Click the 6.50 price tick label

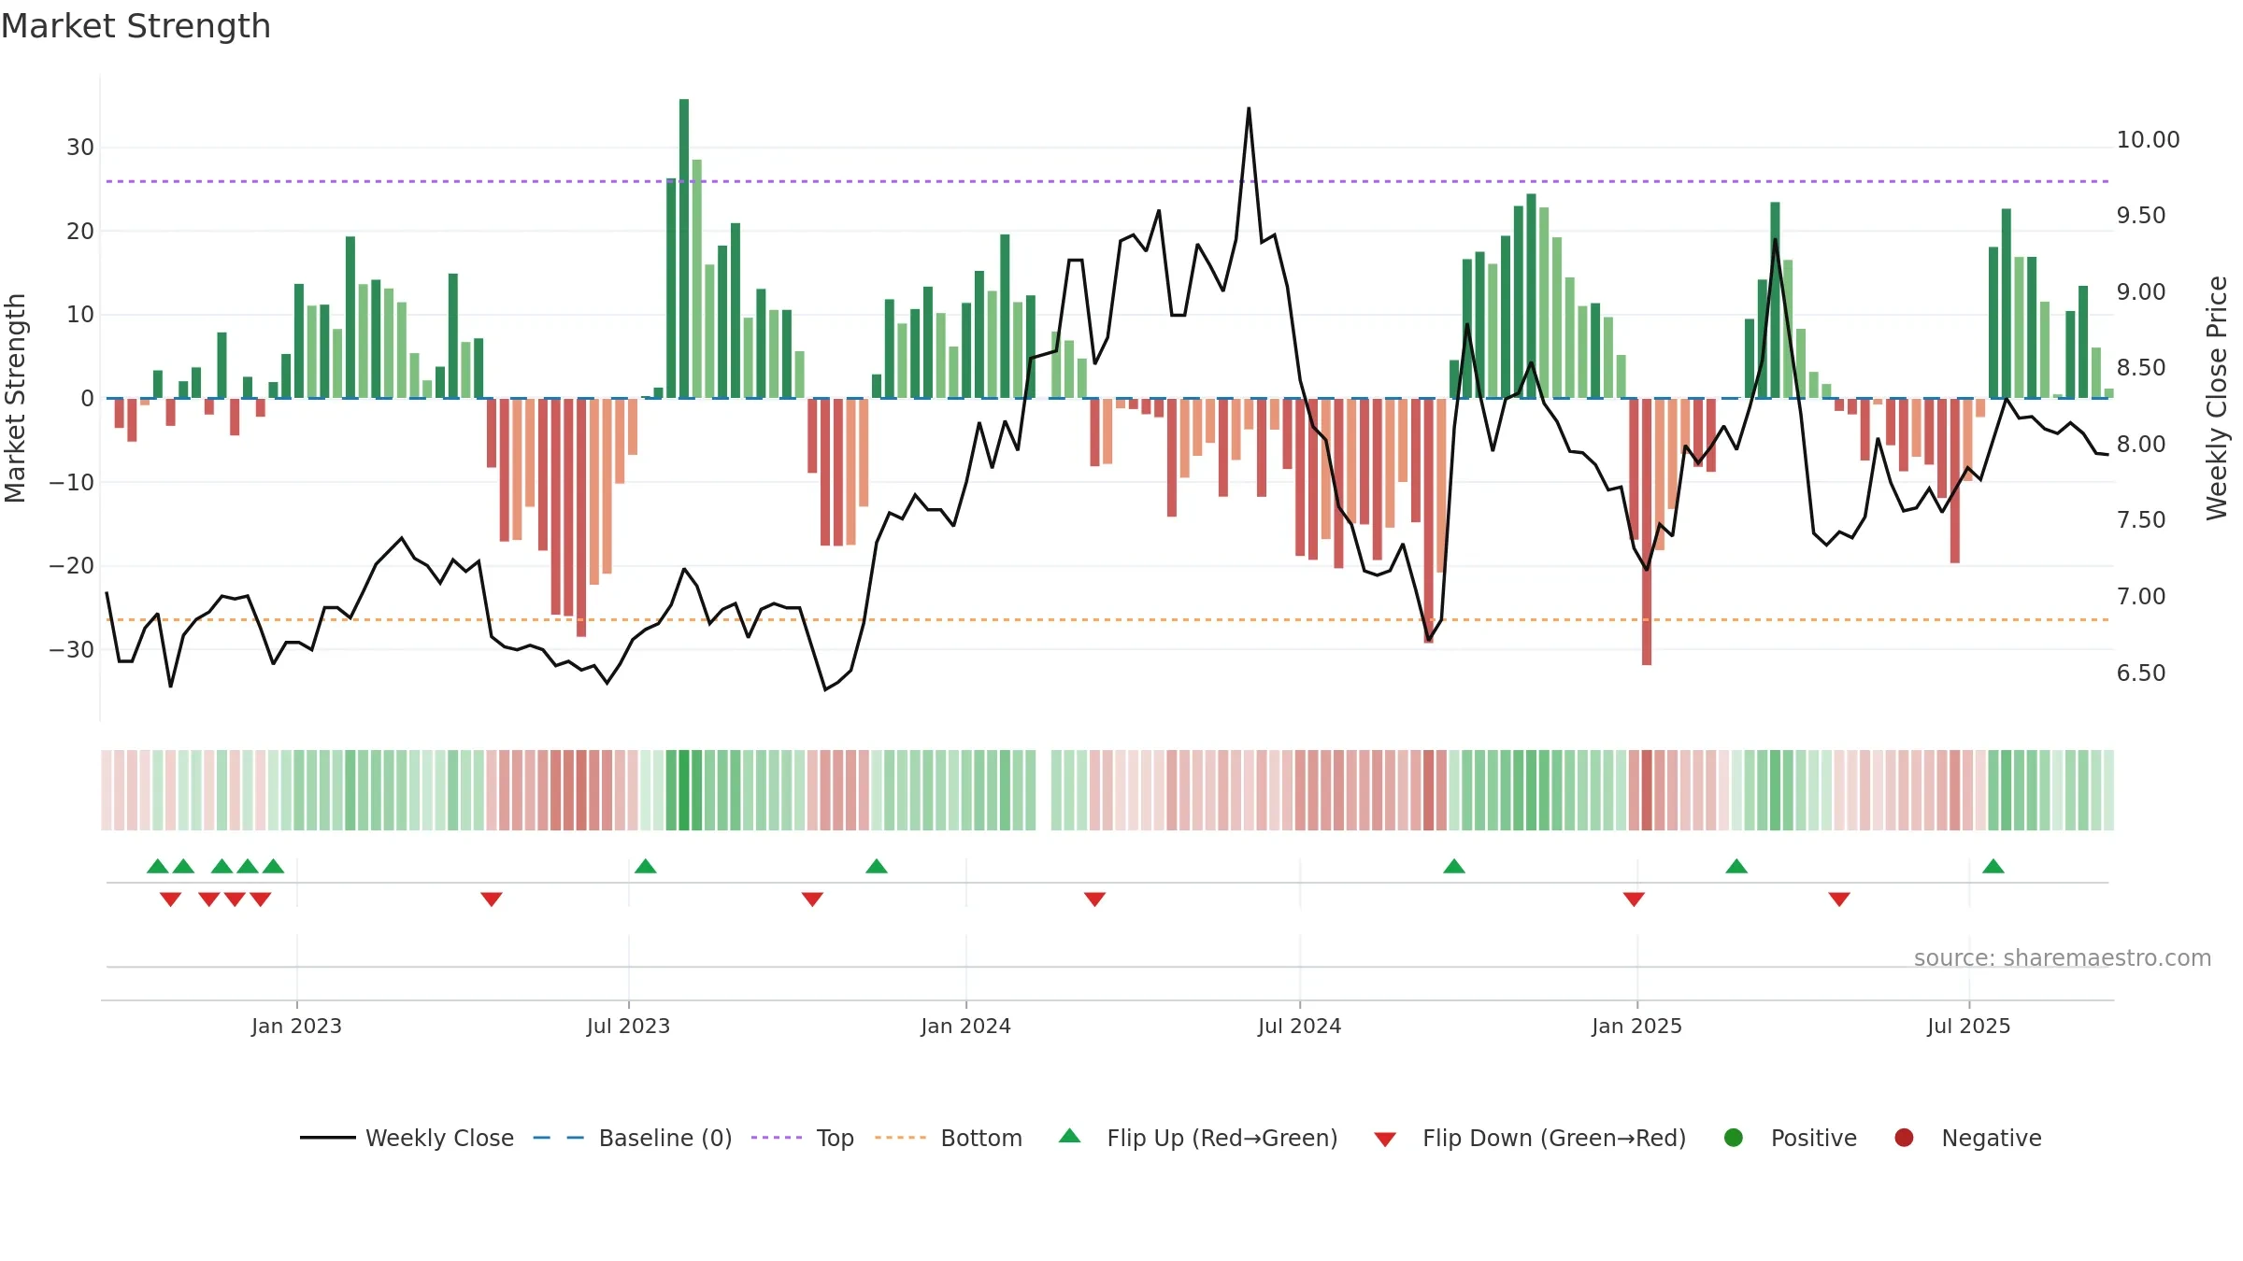coord(2141,673)
